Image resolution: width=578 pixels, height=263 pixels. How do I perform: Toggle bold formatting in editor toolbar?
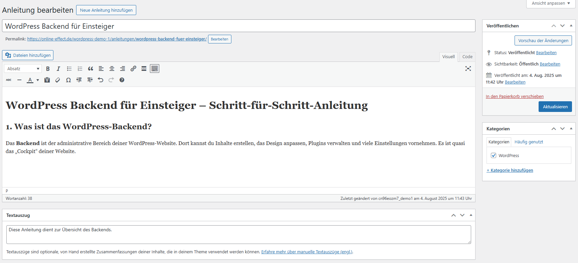pos(48,69)
